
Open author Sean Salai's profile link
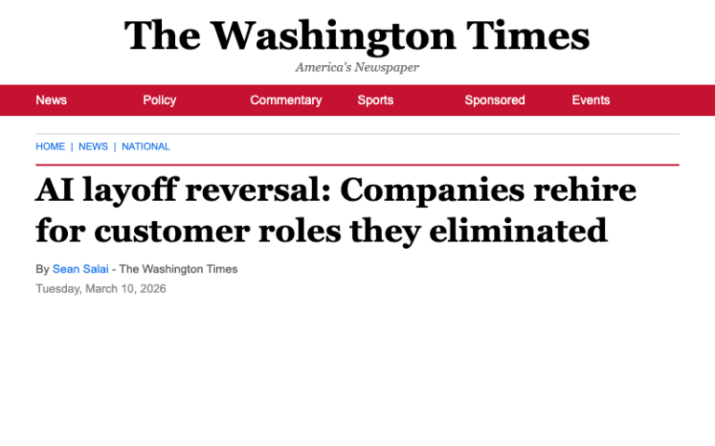click(79, 269)
